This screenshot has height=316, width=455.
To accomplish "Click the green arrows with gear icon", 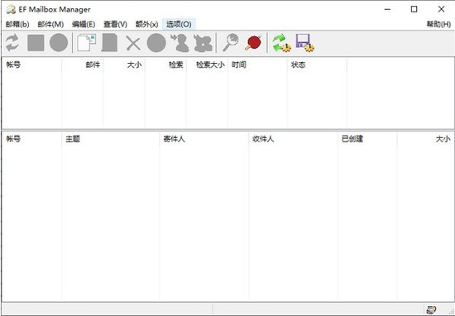I will point(281,43).
